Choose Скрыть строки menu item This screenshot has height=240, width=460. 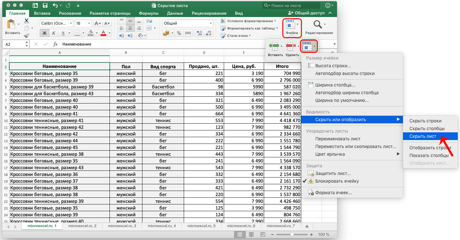430,121
